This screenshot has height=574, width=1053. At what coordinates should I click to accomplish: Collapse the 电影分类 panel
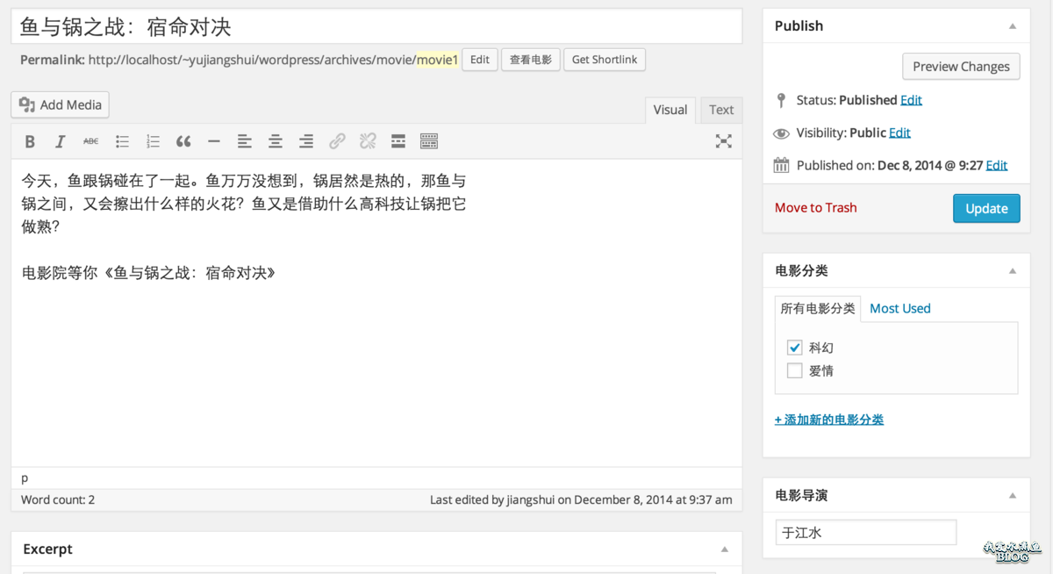(x=1013, y=271)
